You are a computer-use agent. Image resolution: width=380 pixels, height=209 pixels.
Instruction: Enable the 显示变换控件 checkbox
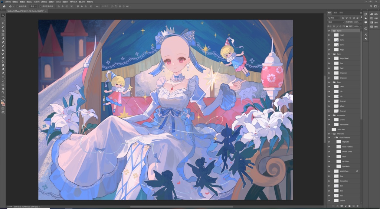pos(41,6)
